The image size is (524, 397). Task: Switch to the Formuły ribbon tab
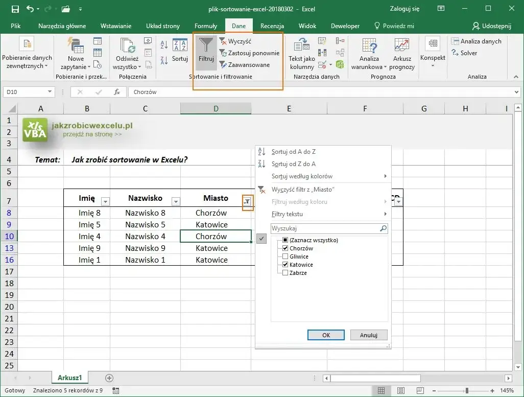pos(206,26)
